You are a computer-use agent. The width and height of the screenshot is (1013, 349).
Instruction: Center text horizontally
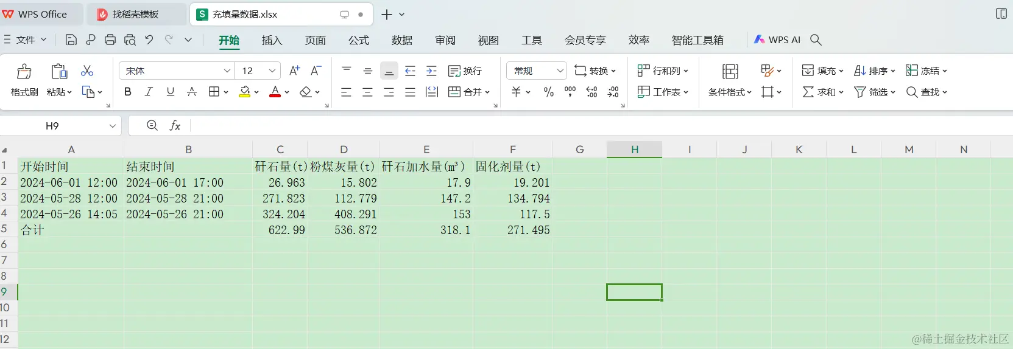367,92
